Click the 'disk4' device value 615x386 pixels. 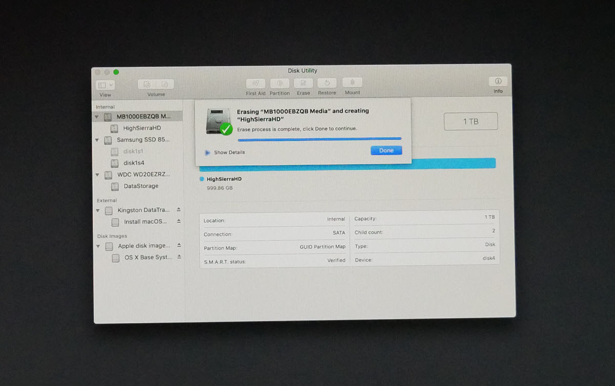[x=489, y=259]
